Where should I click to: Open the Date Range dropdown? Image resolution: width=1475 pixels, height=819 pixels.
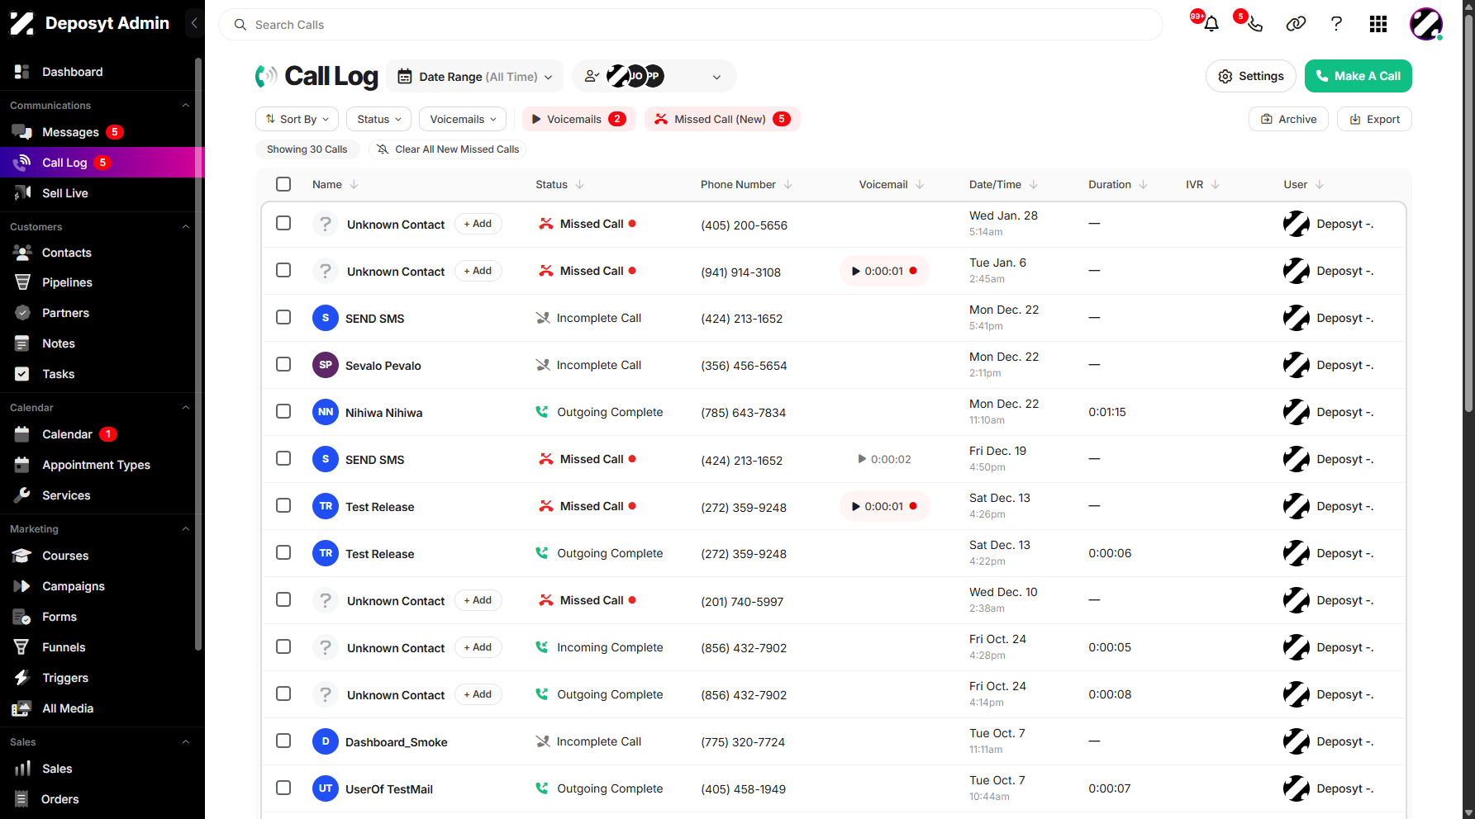tap(474, 77)
